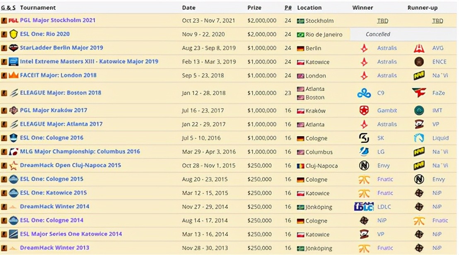This screenshot has width=459, height=255.
Task: Click the winner TBD link for Stockholm 2021
Action: click(x=383, y=21)
